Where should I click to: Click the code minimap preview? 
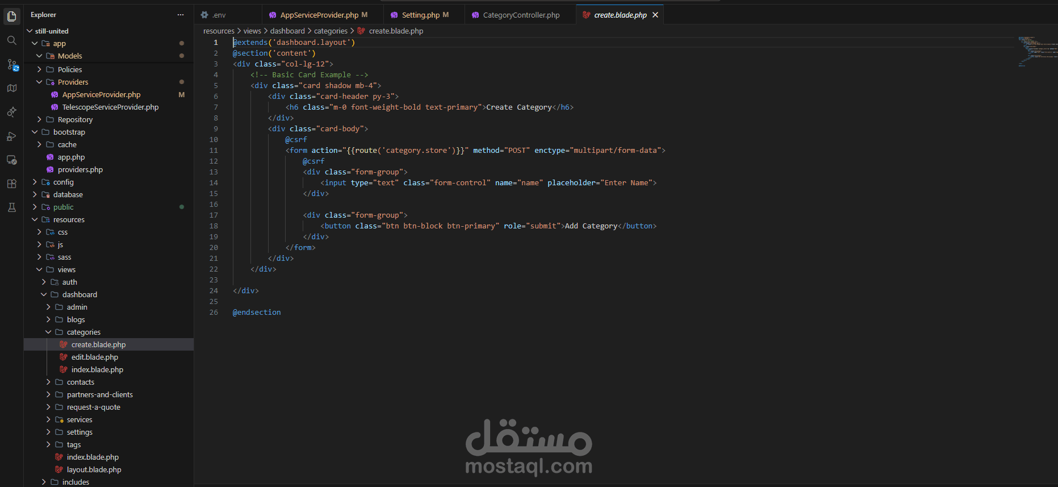(x=1037, y=51)
